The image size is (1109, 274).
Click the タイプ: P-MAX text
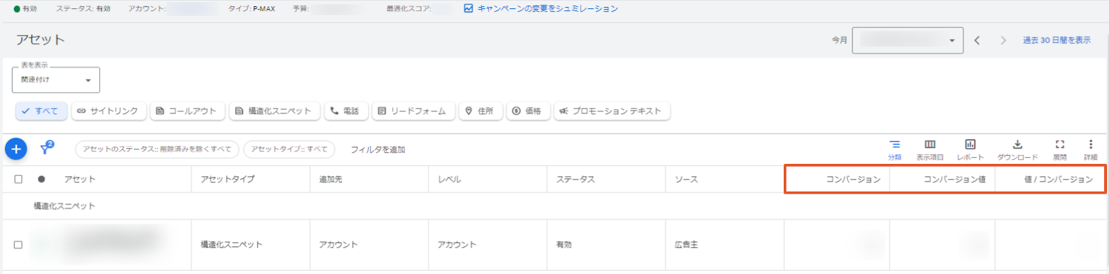coord(252,8)
